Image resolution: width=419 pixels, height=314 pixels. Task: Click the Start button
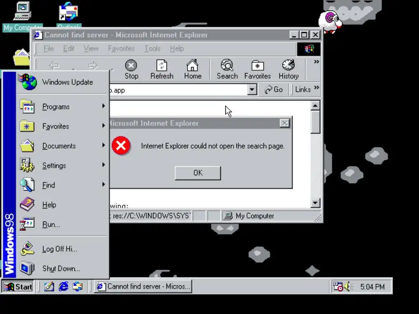[x=18, y=287]
